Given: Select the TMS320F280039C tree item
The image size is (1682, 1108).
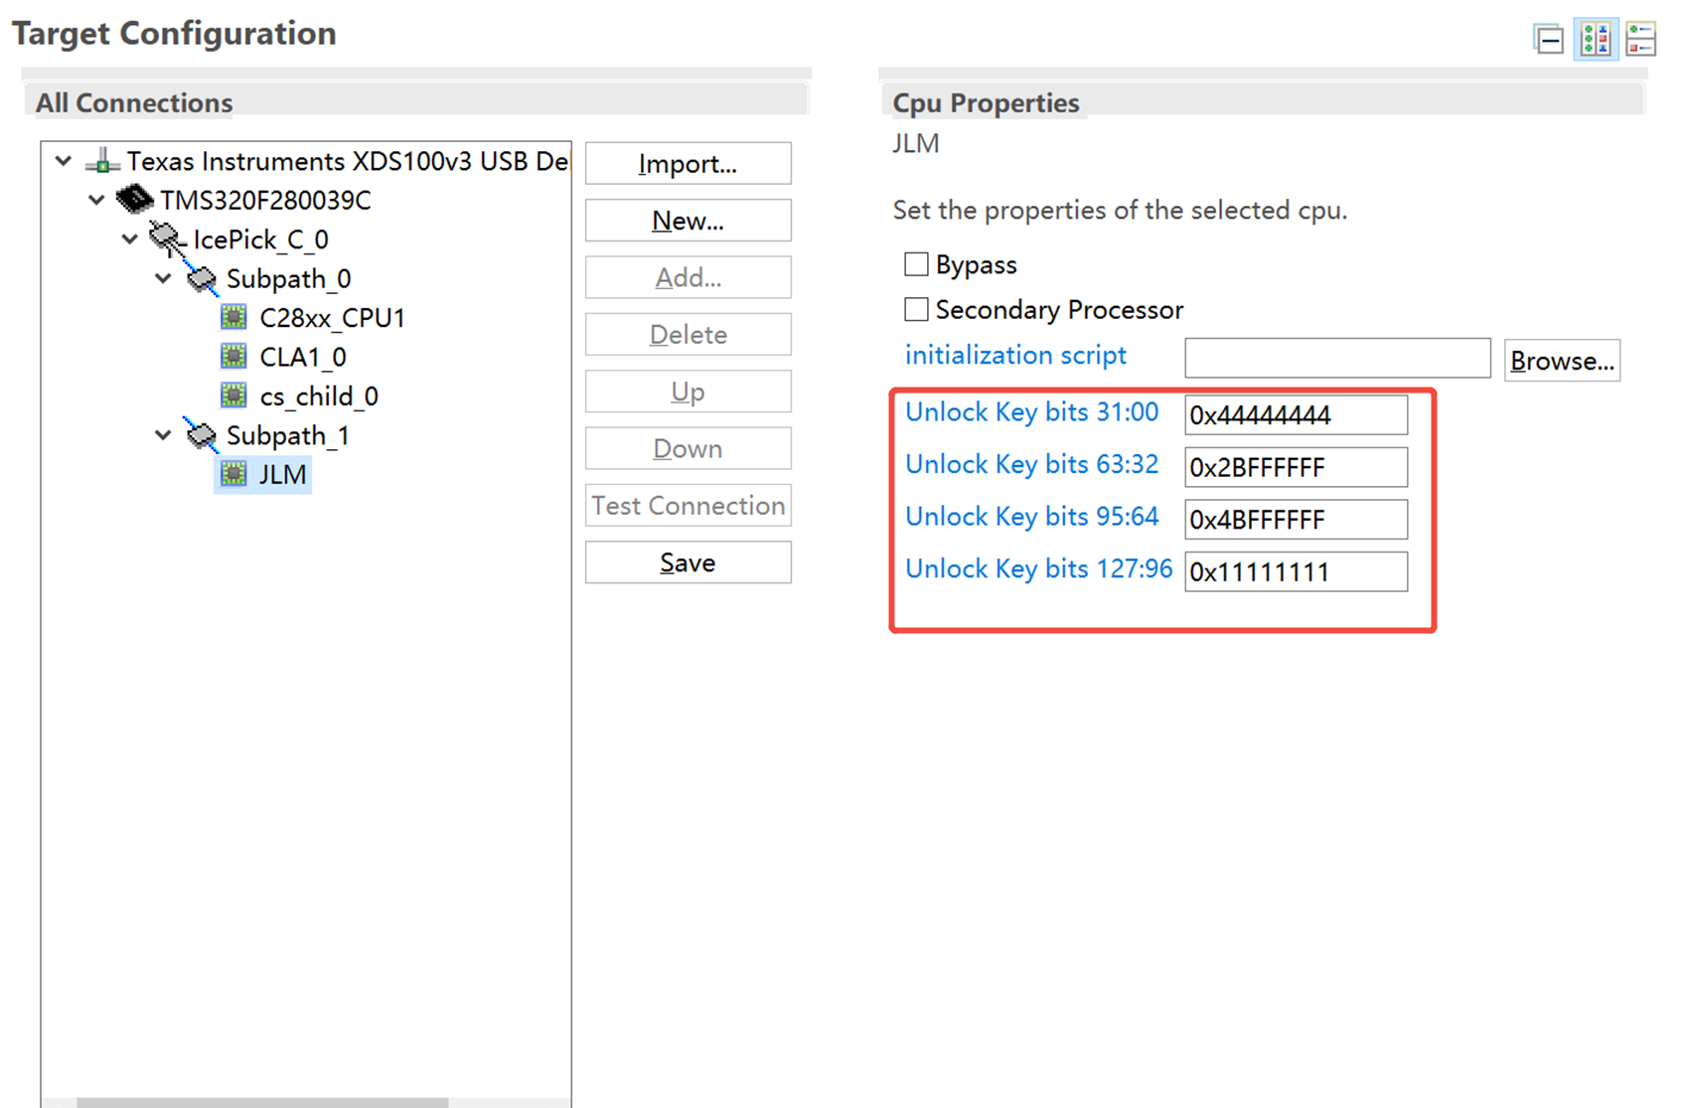Looking at the screenshot, I should [x=265, y=201].
